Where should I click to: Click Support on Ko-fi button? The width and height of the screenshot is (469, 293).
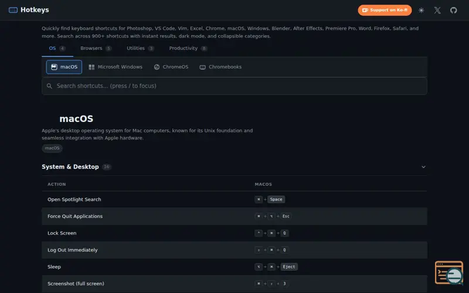click(x=385, y=10)
